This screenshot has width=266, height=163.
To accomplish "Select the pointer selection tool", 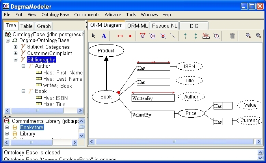I will (x=93, y=36).
